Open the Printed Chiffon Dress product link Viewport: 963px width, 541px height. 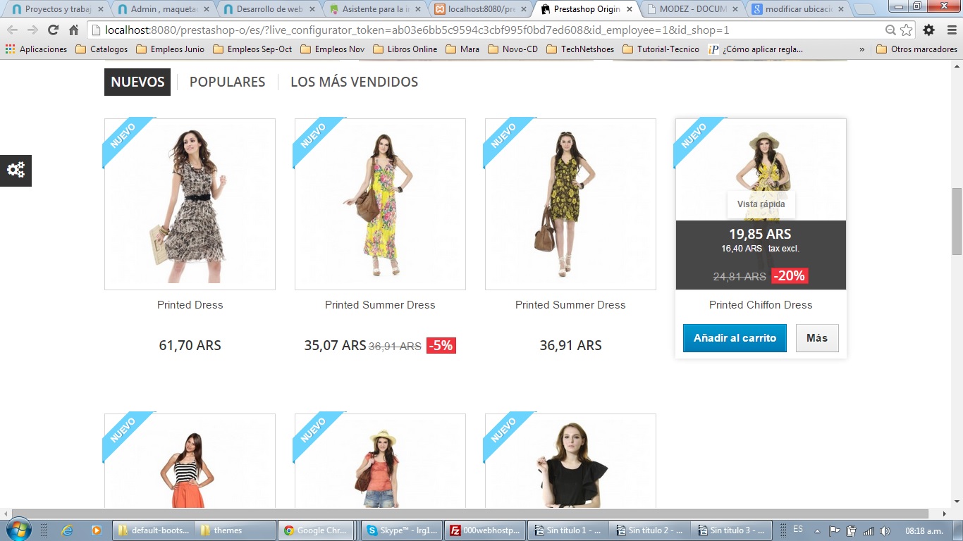coord(761,305)
